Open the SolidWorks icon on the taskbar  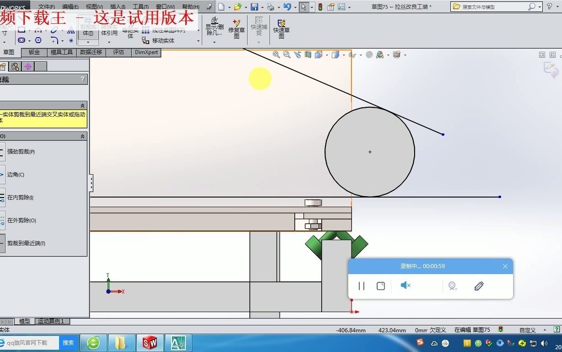150,342
